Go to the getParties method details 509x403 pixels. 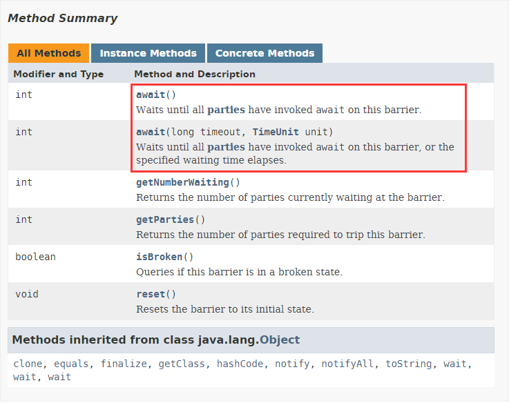point(165,219)
